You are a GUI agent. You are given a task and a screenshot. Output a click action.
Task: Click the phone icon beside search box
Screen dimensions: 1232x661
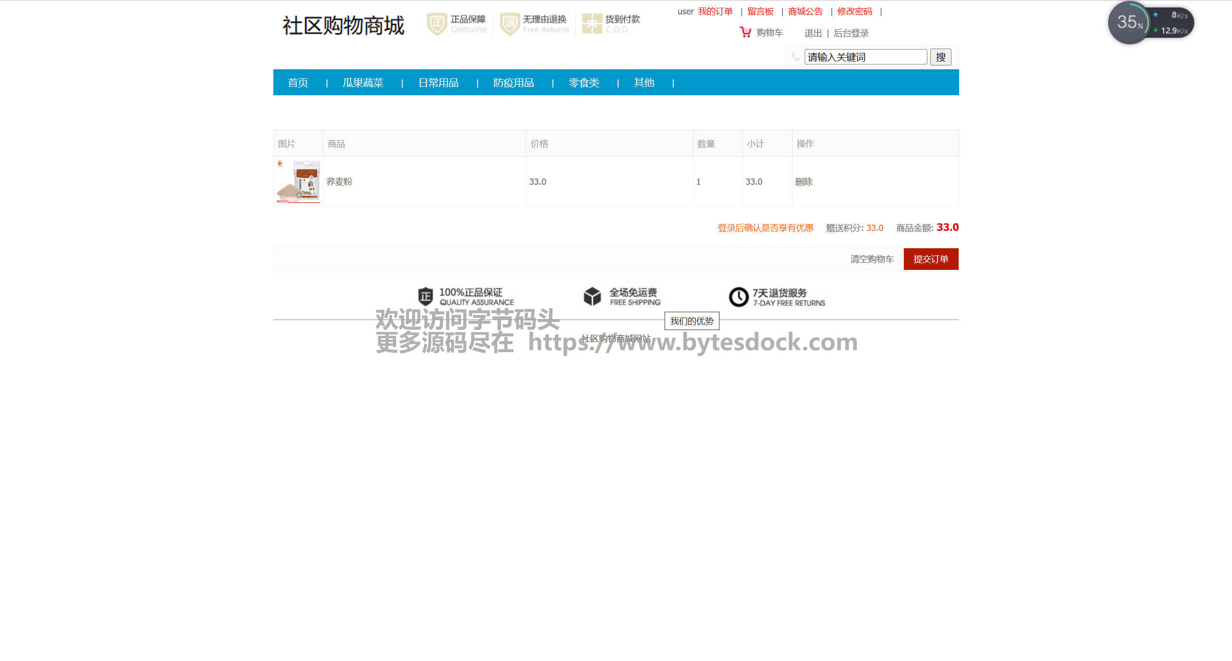point(796,57)
